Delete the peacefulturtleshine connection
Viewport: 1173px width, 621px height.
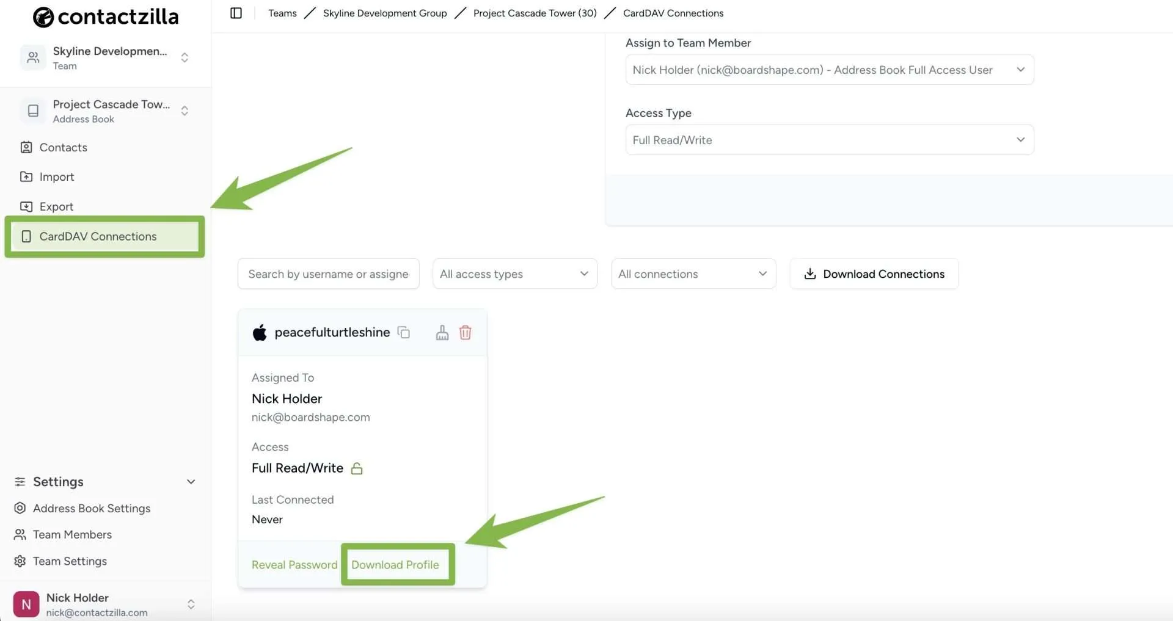click(x=466, y=332)
